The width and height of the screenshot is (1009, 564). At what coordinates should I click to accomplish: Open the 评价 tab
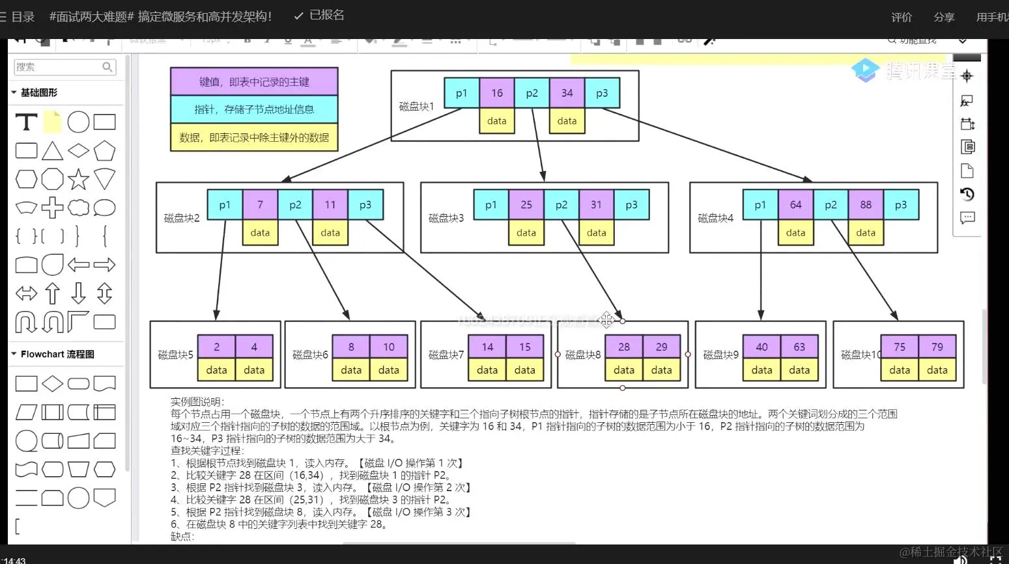[902, 18]
